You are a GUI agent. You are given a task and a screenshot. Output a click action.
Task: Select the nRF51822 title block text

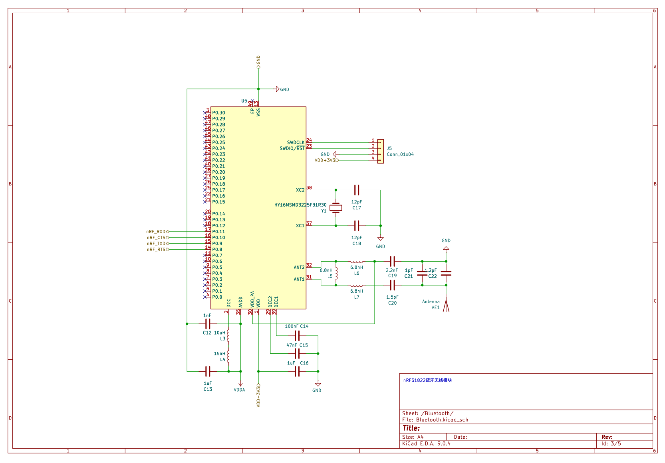[427, 380]
